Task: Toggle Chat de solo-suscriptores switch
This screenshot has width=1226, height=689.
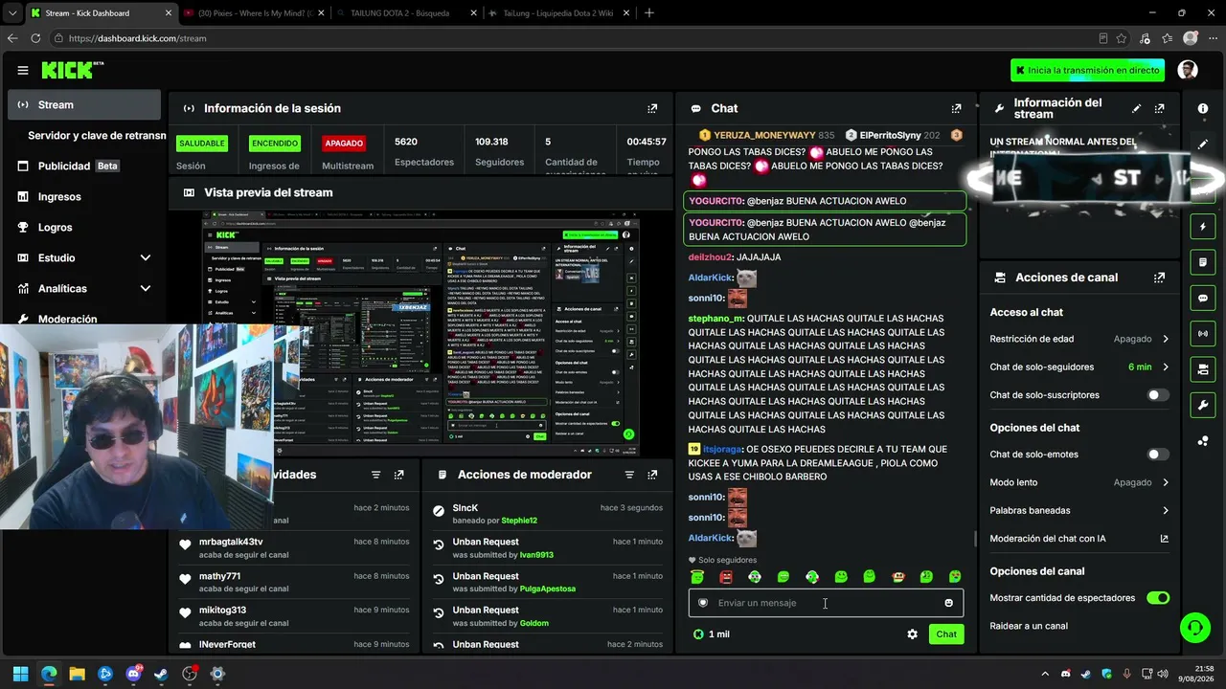Action: tap(1158, 395)
